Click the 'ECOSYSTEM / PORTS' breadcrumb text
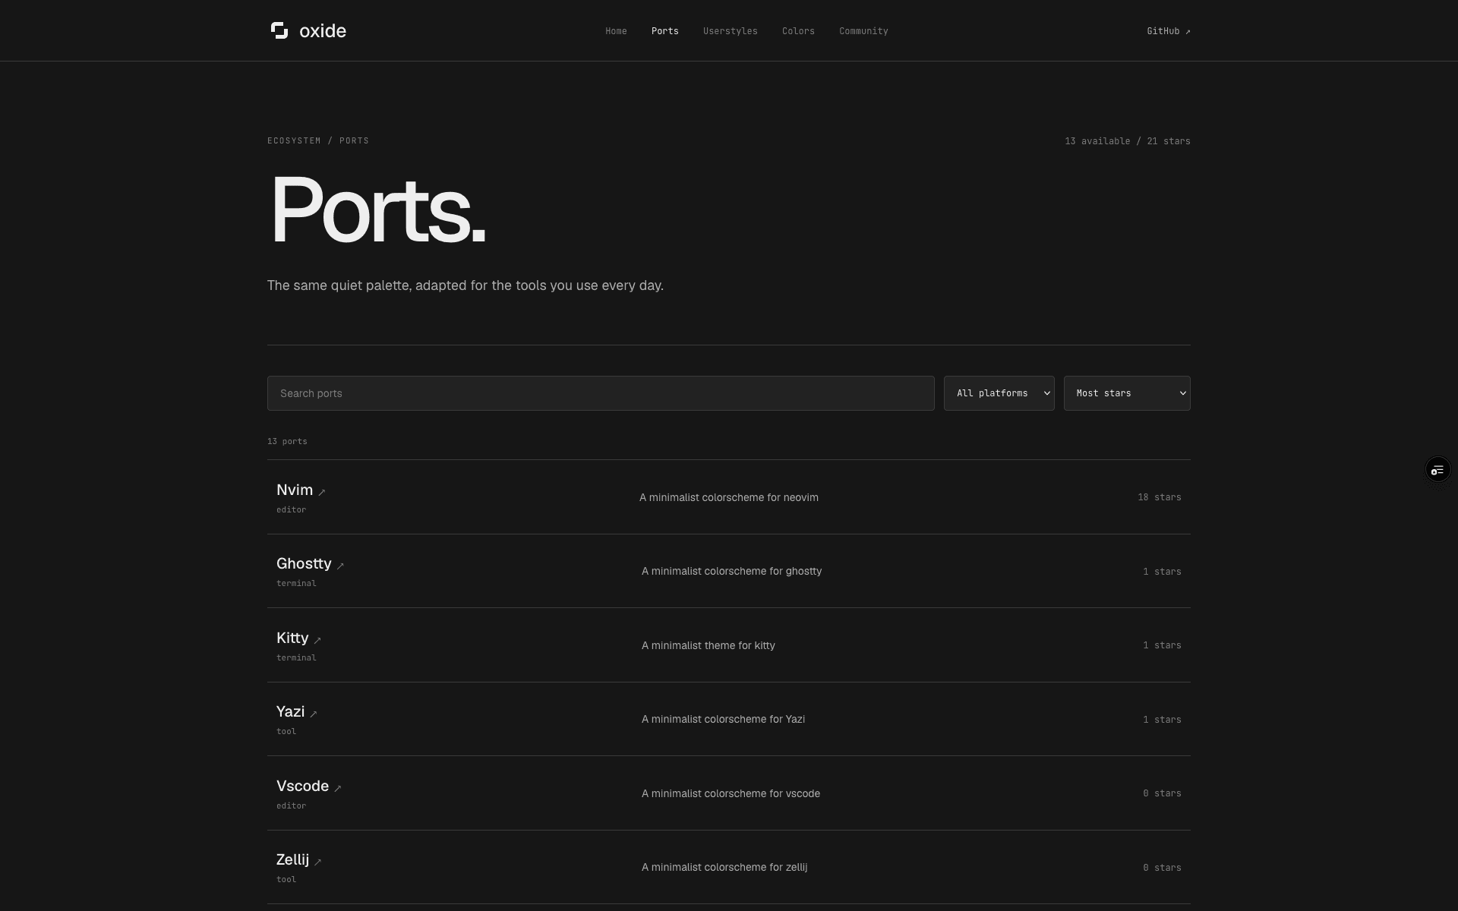Screen dimensions: 1458x911 coord(318,140)
